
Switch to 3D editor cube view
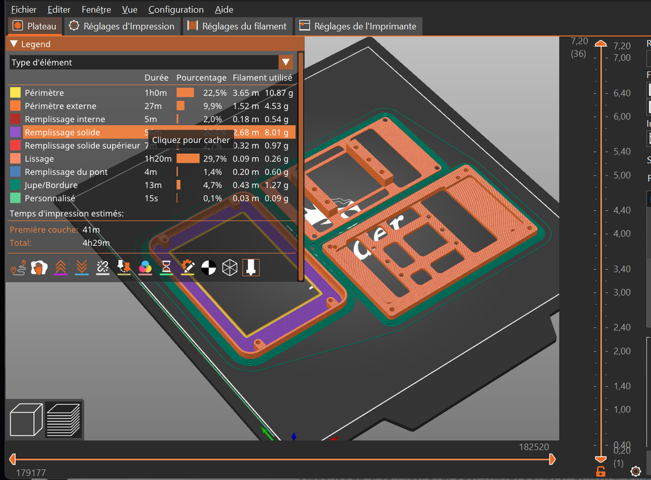pos(27,419)
